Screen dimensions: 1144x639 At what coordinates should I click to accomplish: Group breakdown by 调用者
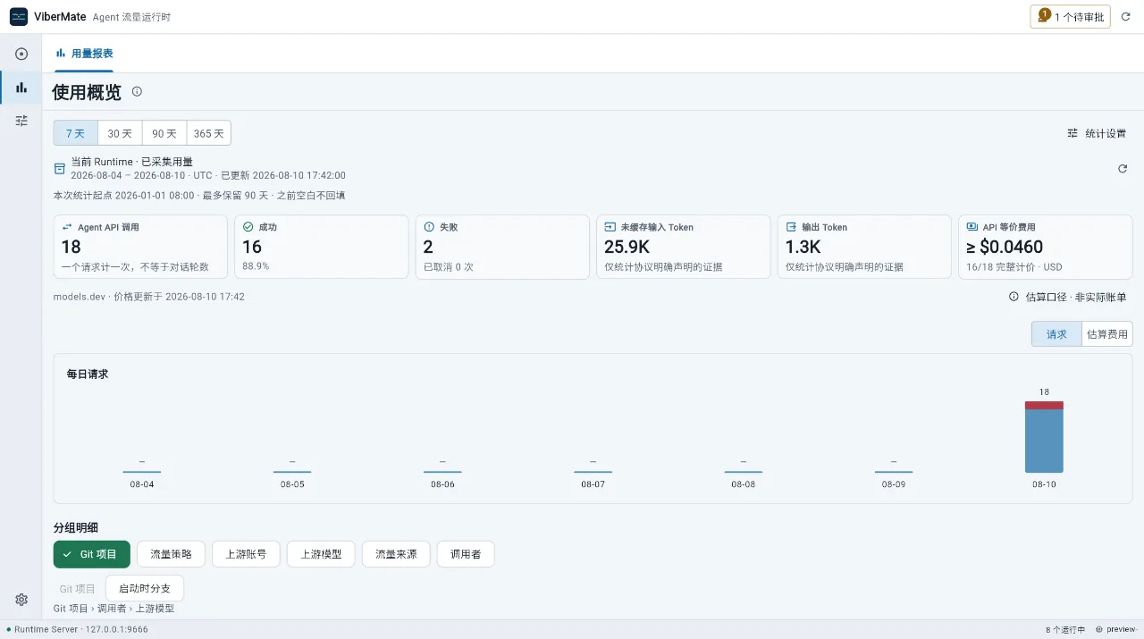coord(466,554)
